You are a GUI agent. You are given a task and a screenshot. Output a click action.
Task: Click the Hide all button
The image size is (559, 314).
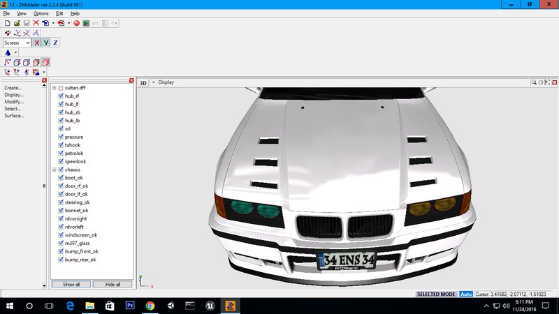point(112,285)
